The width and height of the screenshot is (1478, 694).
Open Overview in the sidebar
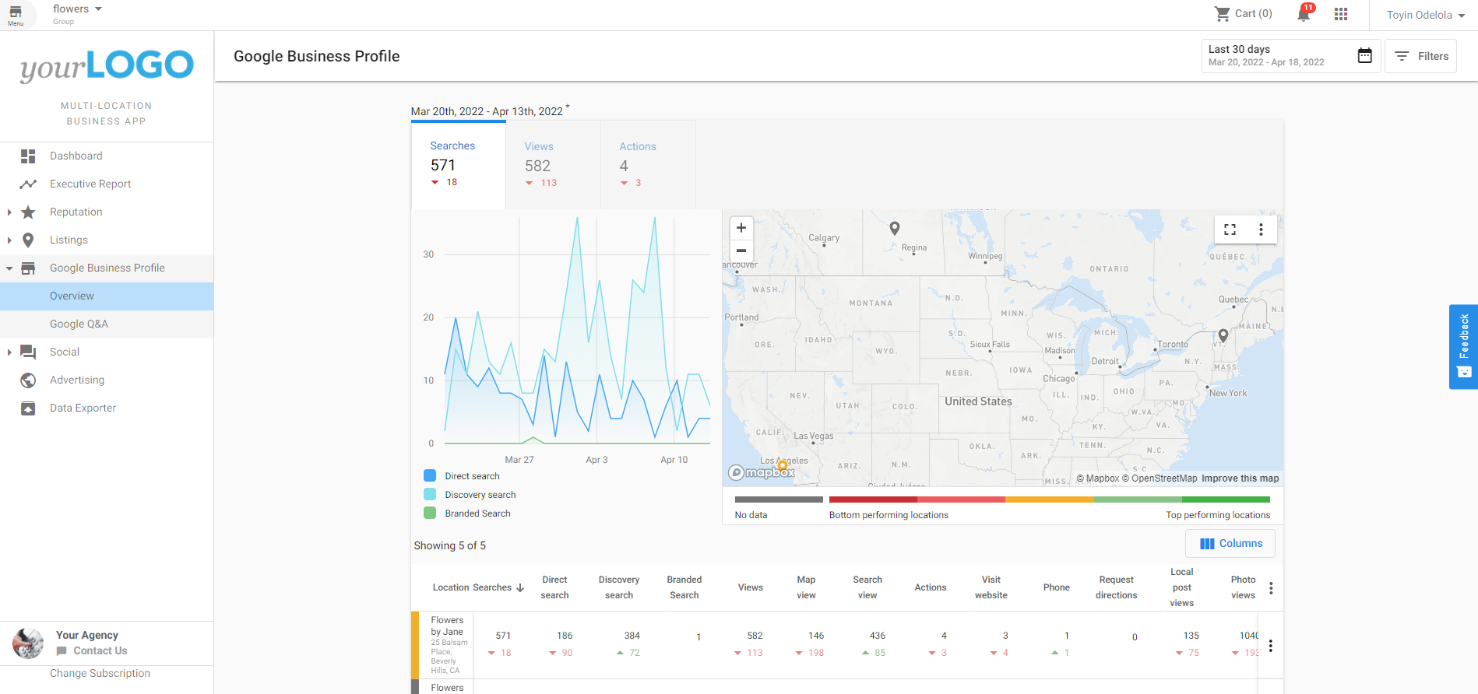(107, 296)
